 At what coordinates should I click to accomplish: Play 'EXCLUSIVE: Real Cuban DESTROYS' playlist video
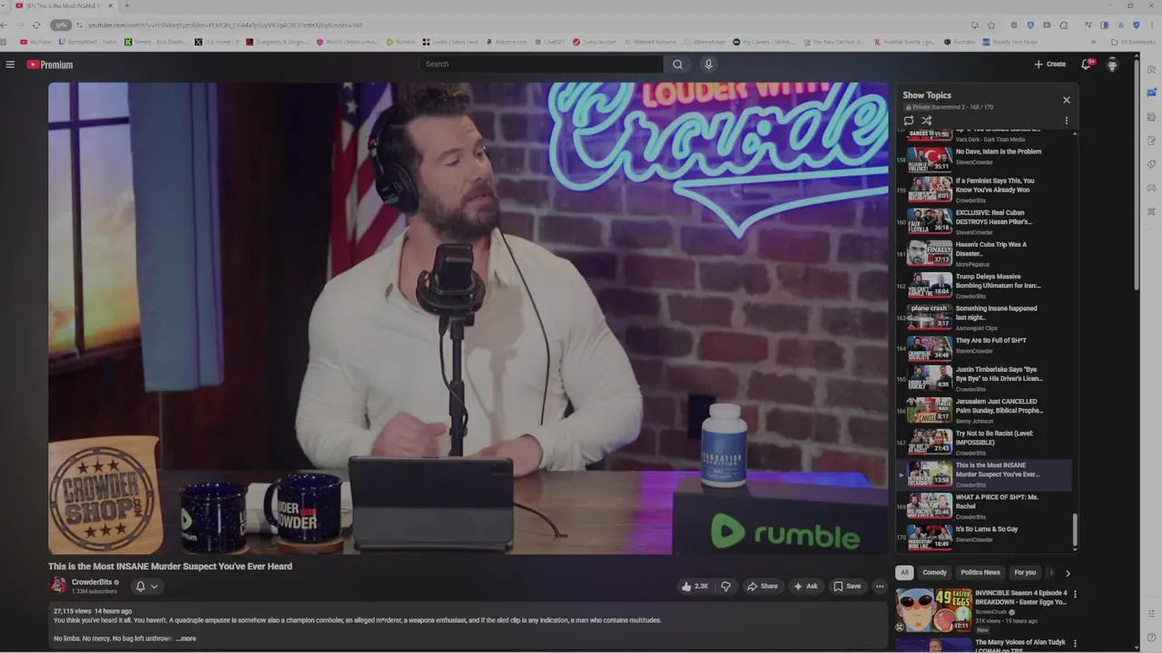pos(985,221)
